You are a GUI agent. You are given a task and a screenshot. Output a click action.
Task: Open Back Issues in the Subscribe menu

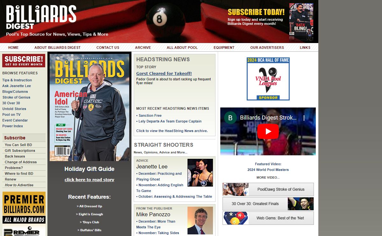click(x=15, y=156)
